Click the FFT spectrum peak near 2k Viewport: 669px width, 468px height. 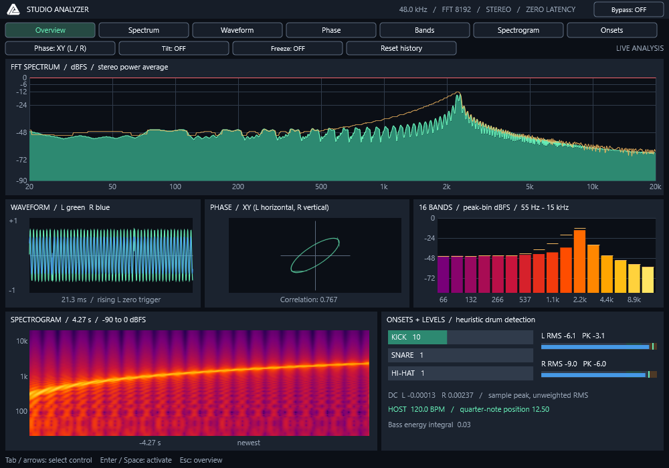click(x=458, y=96)
